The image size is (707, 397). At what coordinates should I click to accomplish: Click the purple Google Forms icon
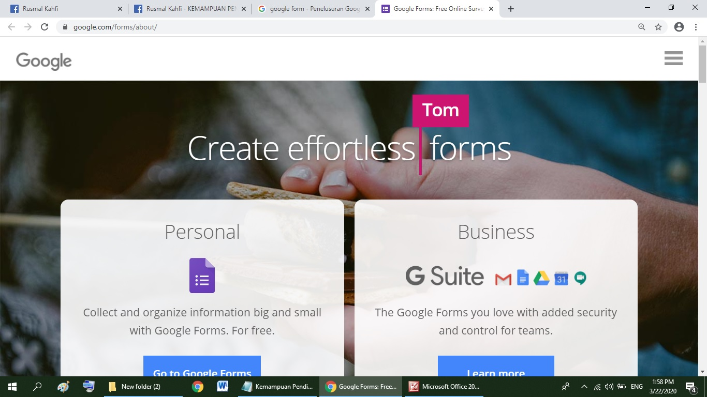pos(202,276)
